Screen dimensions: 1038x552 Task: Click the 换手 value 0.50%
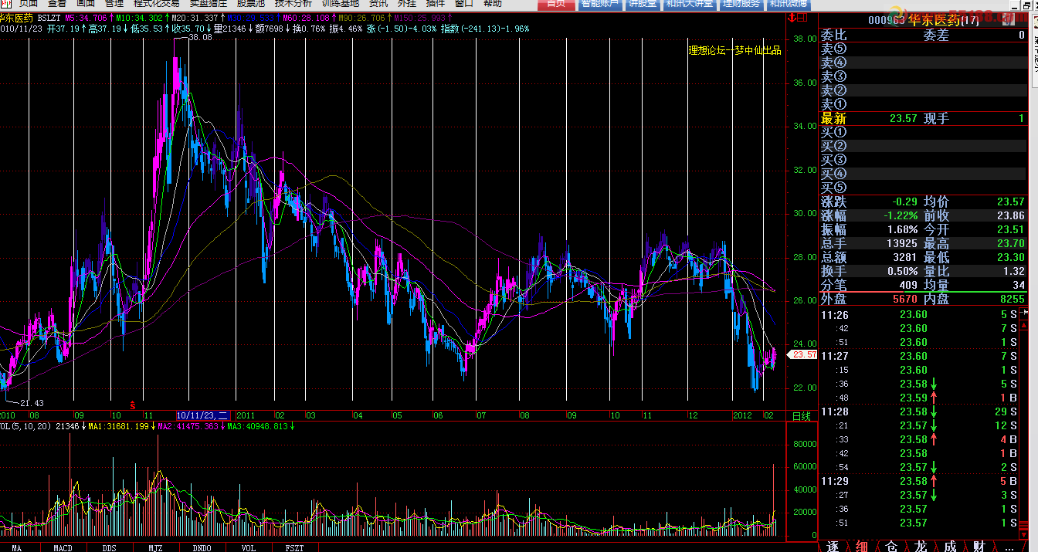904,272
